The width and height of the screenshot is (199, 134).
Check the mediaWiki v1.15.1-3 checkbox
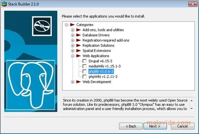tap(84, 66)
